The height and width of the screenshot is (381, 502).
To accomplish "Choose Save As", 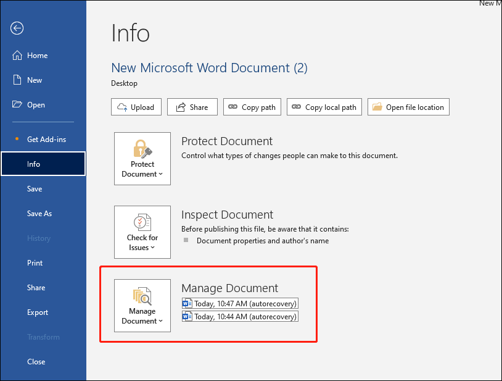I will tap(43, 214).
